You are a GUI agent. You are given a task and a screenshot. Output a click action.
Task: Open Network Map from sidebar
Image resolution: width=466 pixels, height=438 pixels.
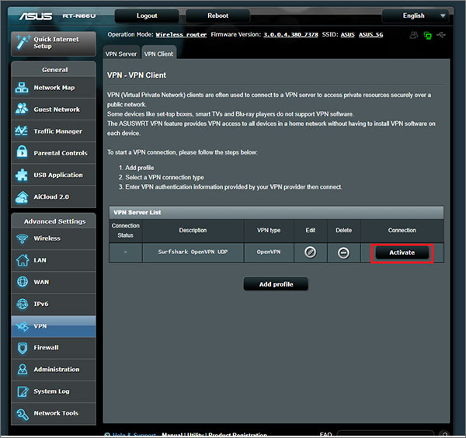pyautogui.click(x=53, y=88)
